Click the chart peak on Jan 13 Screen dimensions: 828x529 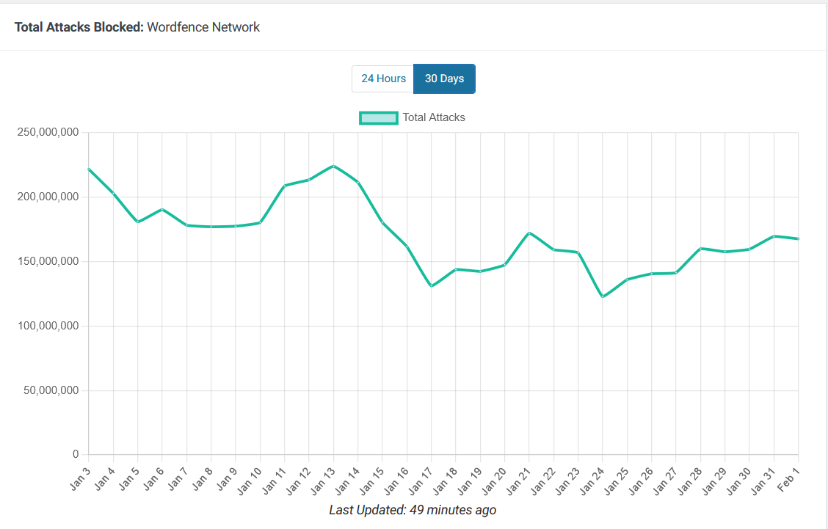[x=333, y=166]
